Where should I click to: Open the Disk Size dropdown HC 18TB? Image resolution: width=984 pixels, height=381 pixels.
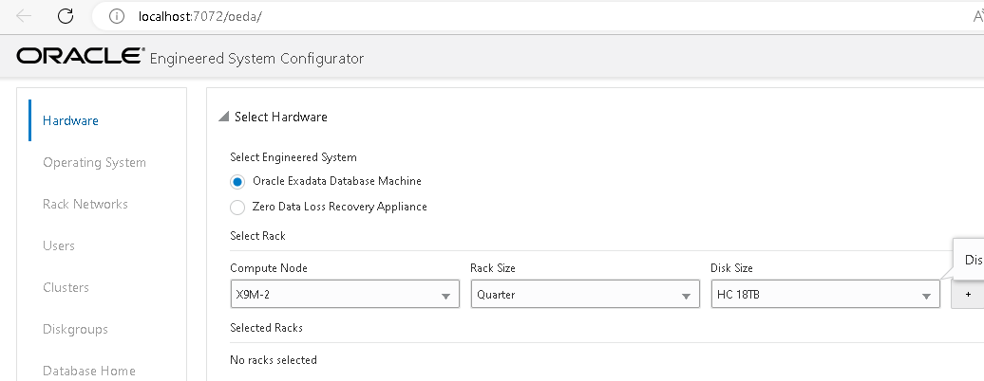[x=825, y=294]
